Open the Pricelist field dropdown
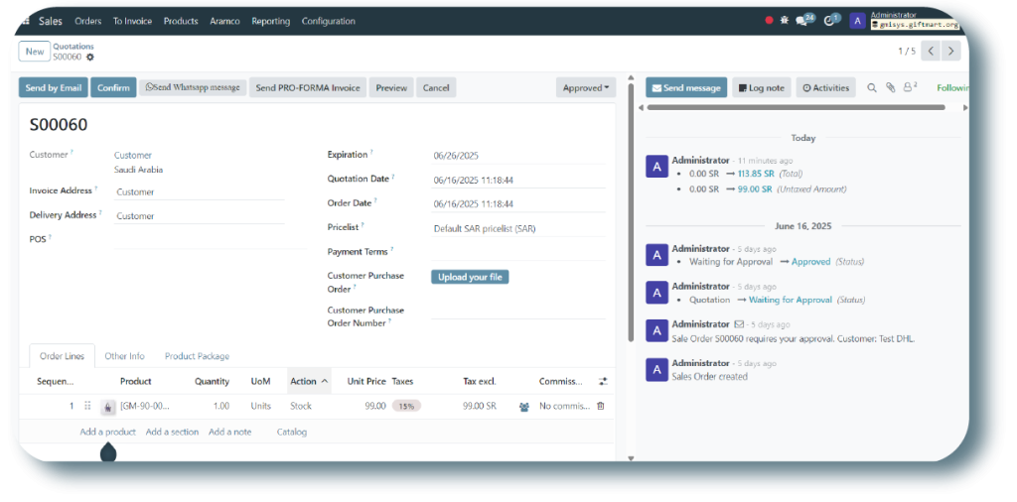The image size is (1017, 502). coord(518,228)
